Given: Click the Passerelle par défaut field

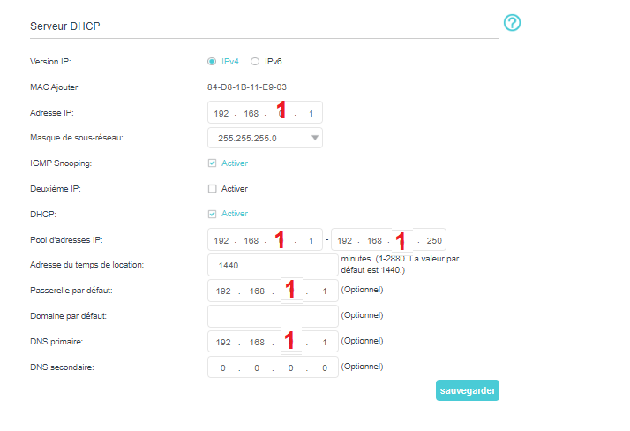Looking at the screenshot, I should coord(272,291).
